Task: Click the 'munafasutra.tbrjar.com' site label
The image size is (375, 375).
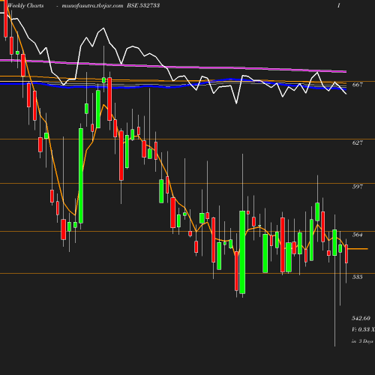Action: click(92, 6)
